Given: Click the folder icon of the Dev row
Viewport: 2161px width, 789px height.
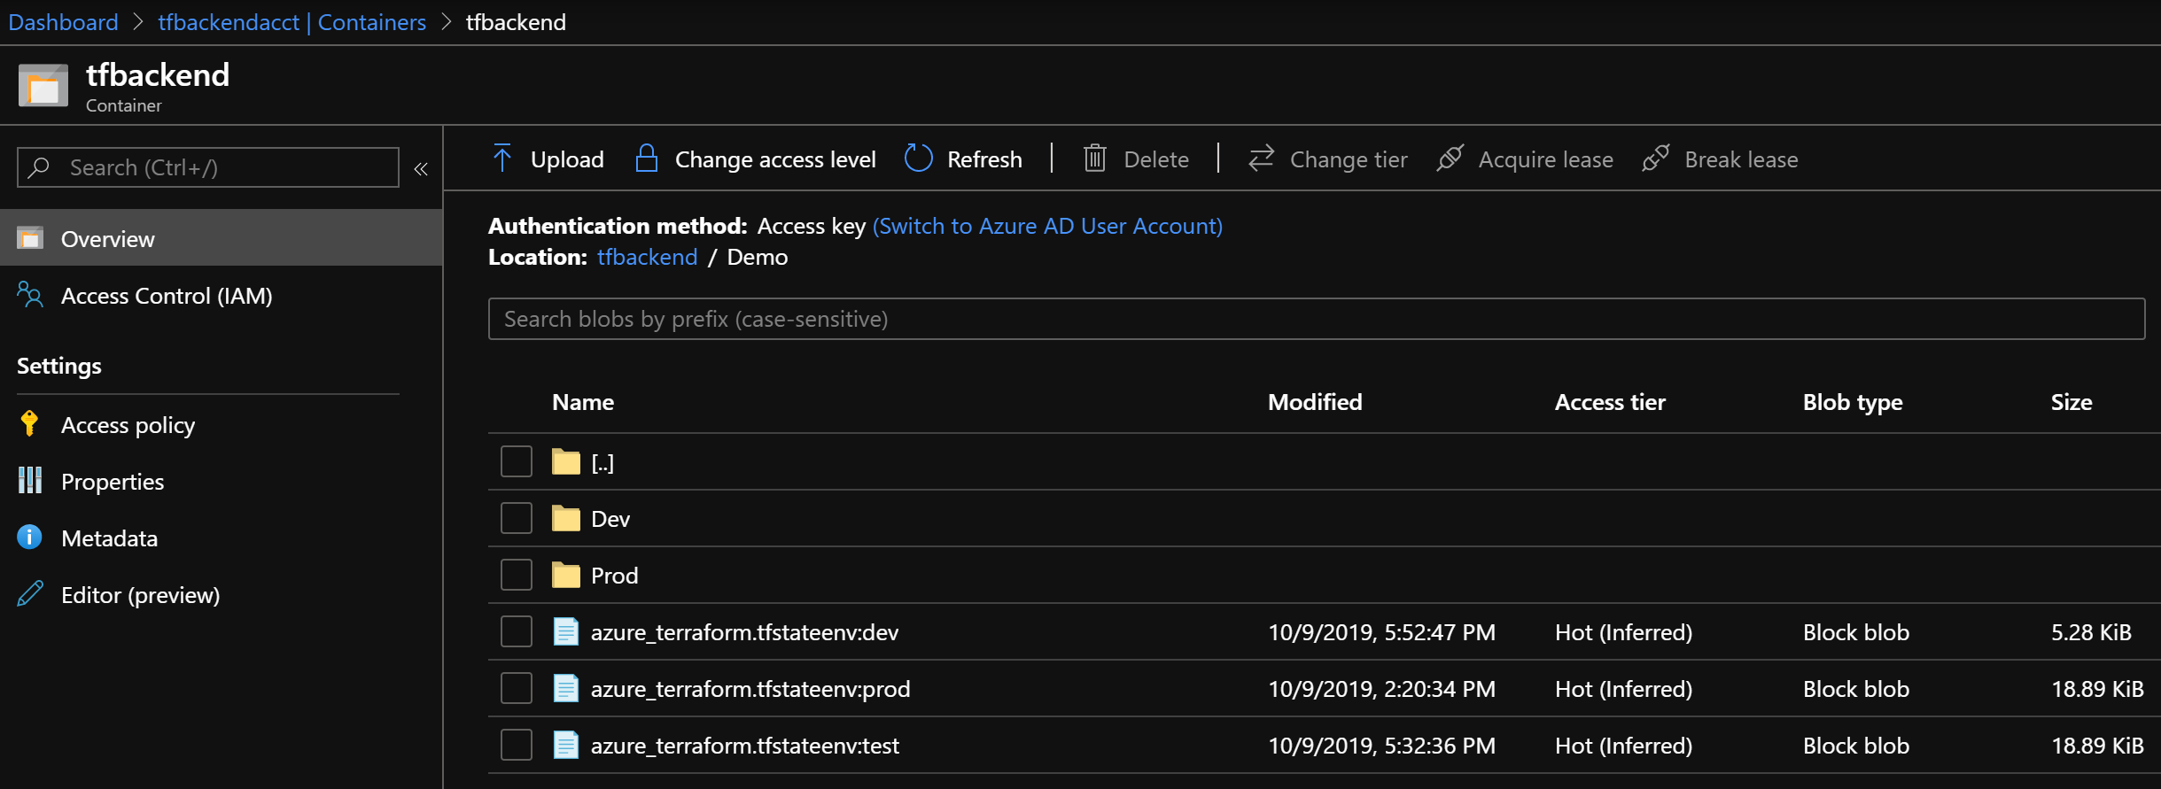Looking at the screenshot, I should click(x=566, y=518).
